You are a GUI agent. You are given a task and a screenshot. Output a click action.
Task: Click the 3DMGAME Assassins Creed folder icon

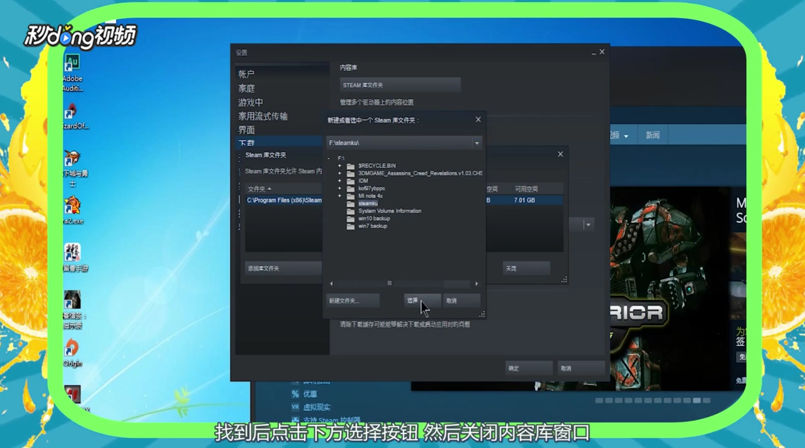[x=351, y=173]
